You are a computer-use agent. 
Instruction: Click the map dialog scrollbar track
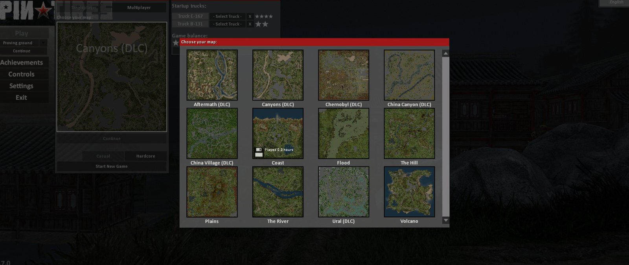[x=445, y=137]
